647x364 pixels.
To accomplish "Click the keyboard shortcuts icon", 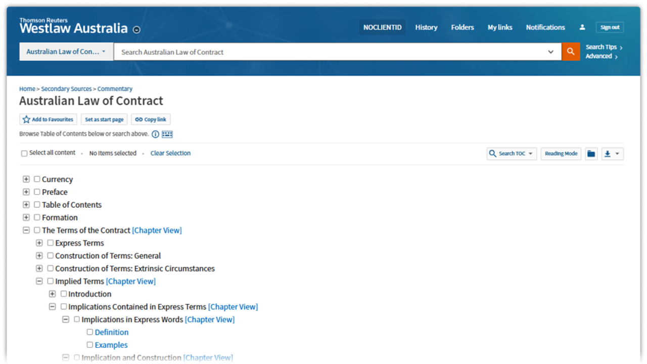I will click(x=167, y=134).
